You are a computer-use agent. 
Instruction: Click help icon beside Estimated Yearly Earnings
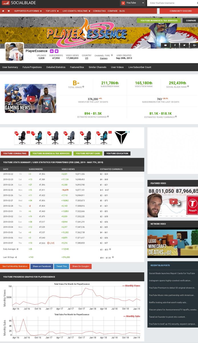pos(176,117)
